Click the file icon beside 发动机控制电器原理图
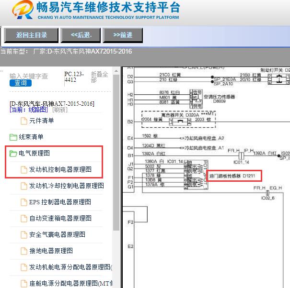The height and width of the screenshot is (288, 290). pyautogui.click(x=24, y=170)
